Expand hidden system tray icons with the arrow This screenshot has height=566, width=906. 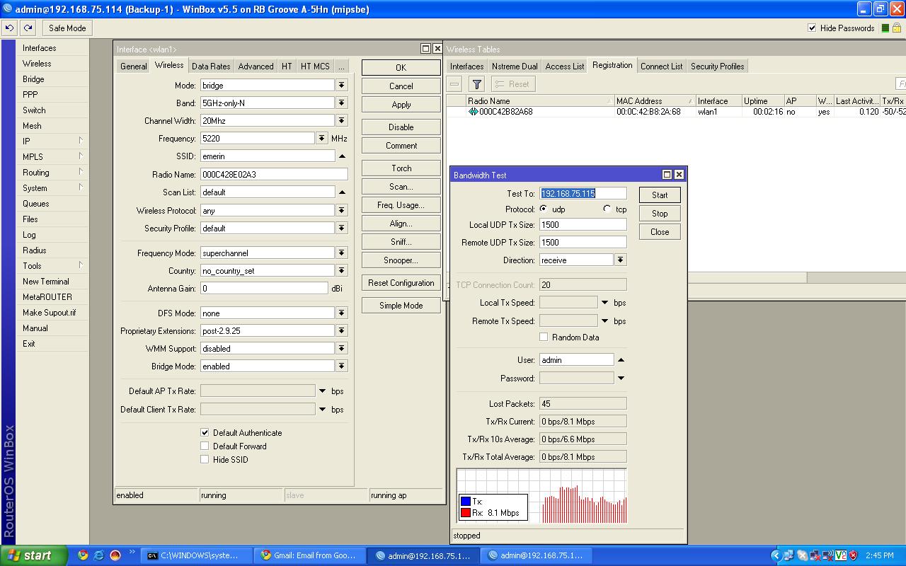click(x=776, y=555)
